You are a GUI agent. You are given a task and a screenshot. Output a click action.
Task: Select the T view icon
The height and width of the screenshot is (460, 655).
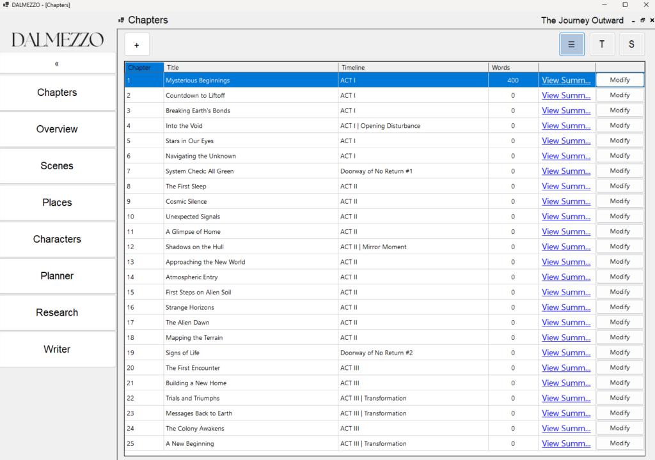point(601,44)
